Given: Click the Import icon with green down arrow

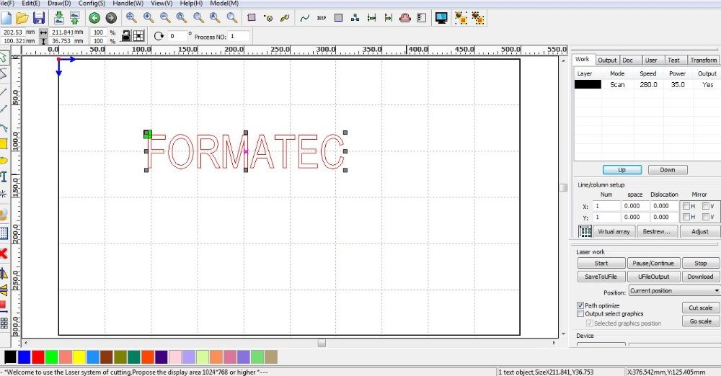Looking at the screenshot, I should [x=59, y=18].
